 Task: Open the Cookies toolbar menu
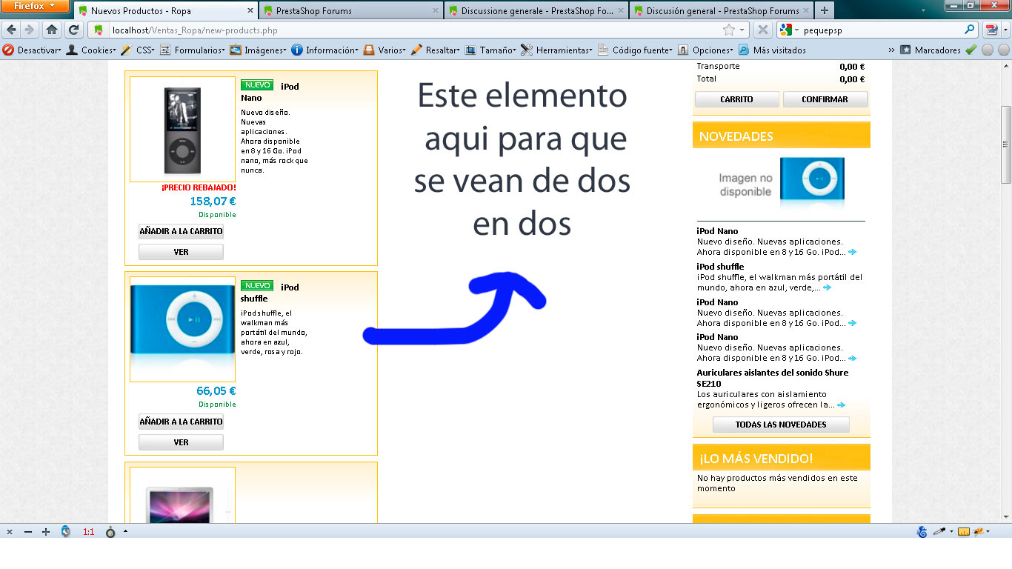(x=91, y=50)
